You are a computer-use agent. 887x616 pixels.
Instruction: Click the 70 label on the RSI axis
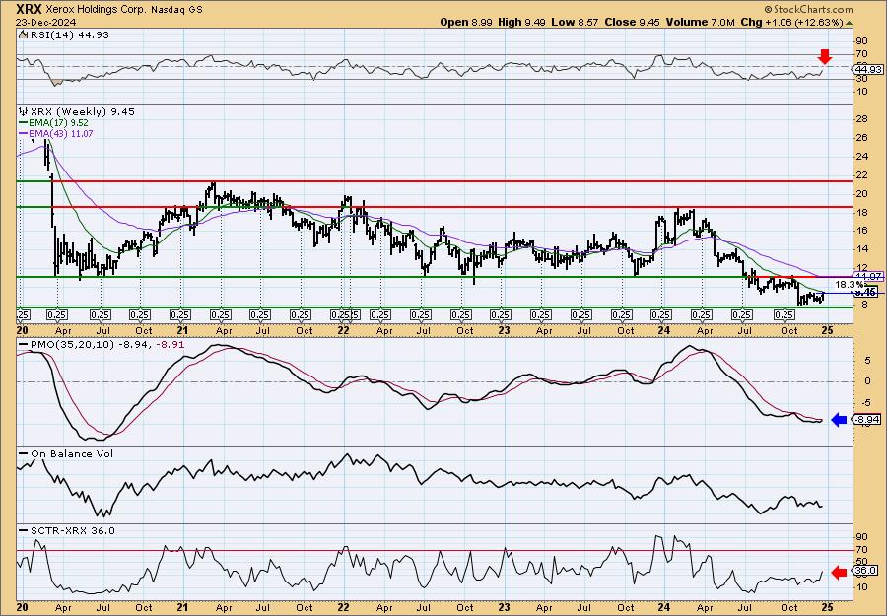(861, 54)
